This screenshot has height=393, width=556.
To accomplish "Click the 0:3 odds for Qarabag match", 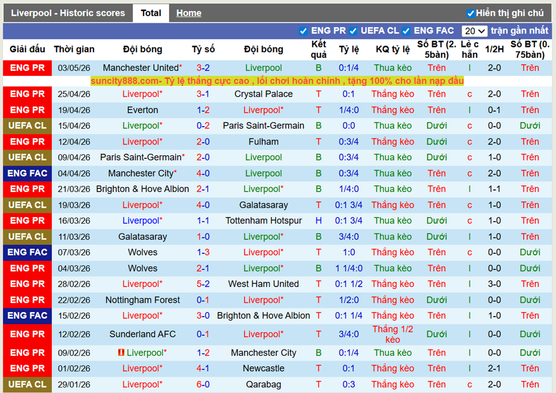I will click(x=349, y=384).
